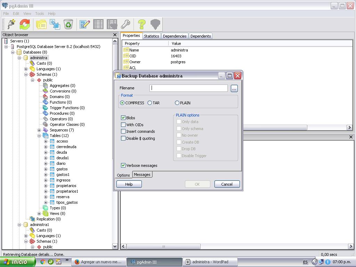Collapse the administra1 database node
356x267 pixels.
pyautogui.click(x=19, y=225)
